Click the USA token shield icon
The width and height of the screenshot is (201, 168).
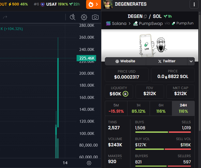click(x=43, y=4)
